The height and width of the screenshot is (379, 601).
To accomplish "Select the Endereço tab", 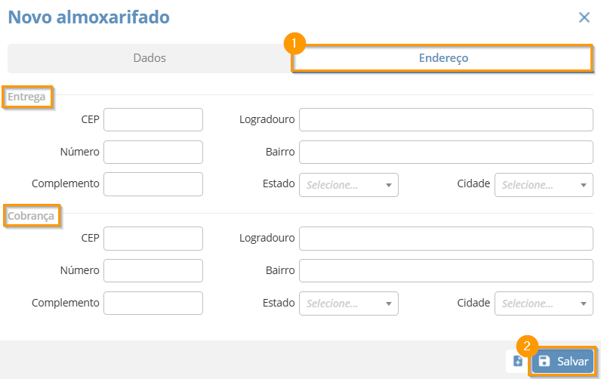I will point(442,58).
